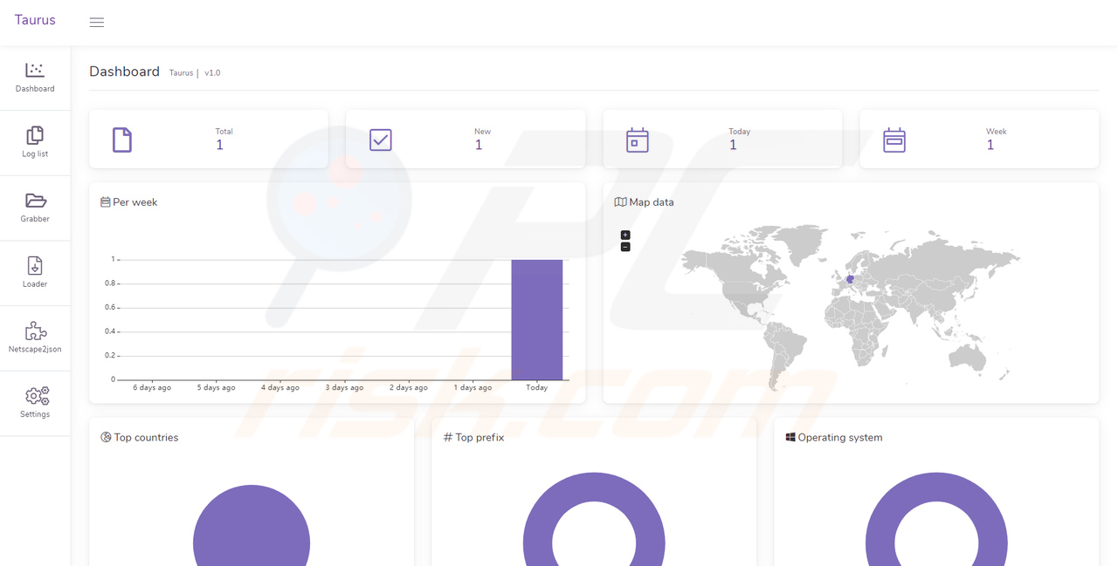This screenshot has height=566, width=1118.
Task: Click the 0.8 y-axis label
Action: tap(109, 283)
